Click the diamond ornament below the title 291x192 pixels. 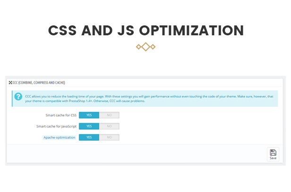pos(145,47)
